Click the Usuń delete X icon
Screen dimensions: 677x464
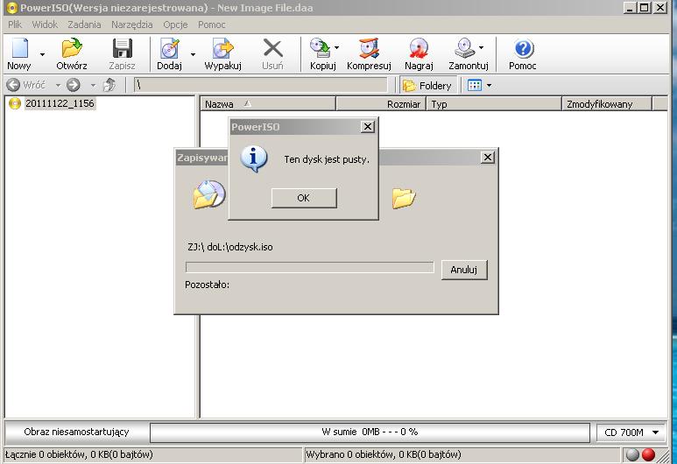click(273, 48)
